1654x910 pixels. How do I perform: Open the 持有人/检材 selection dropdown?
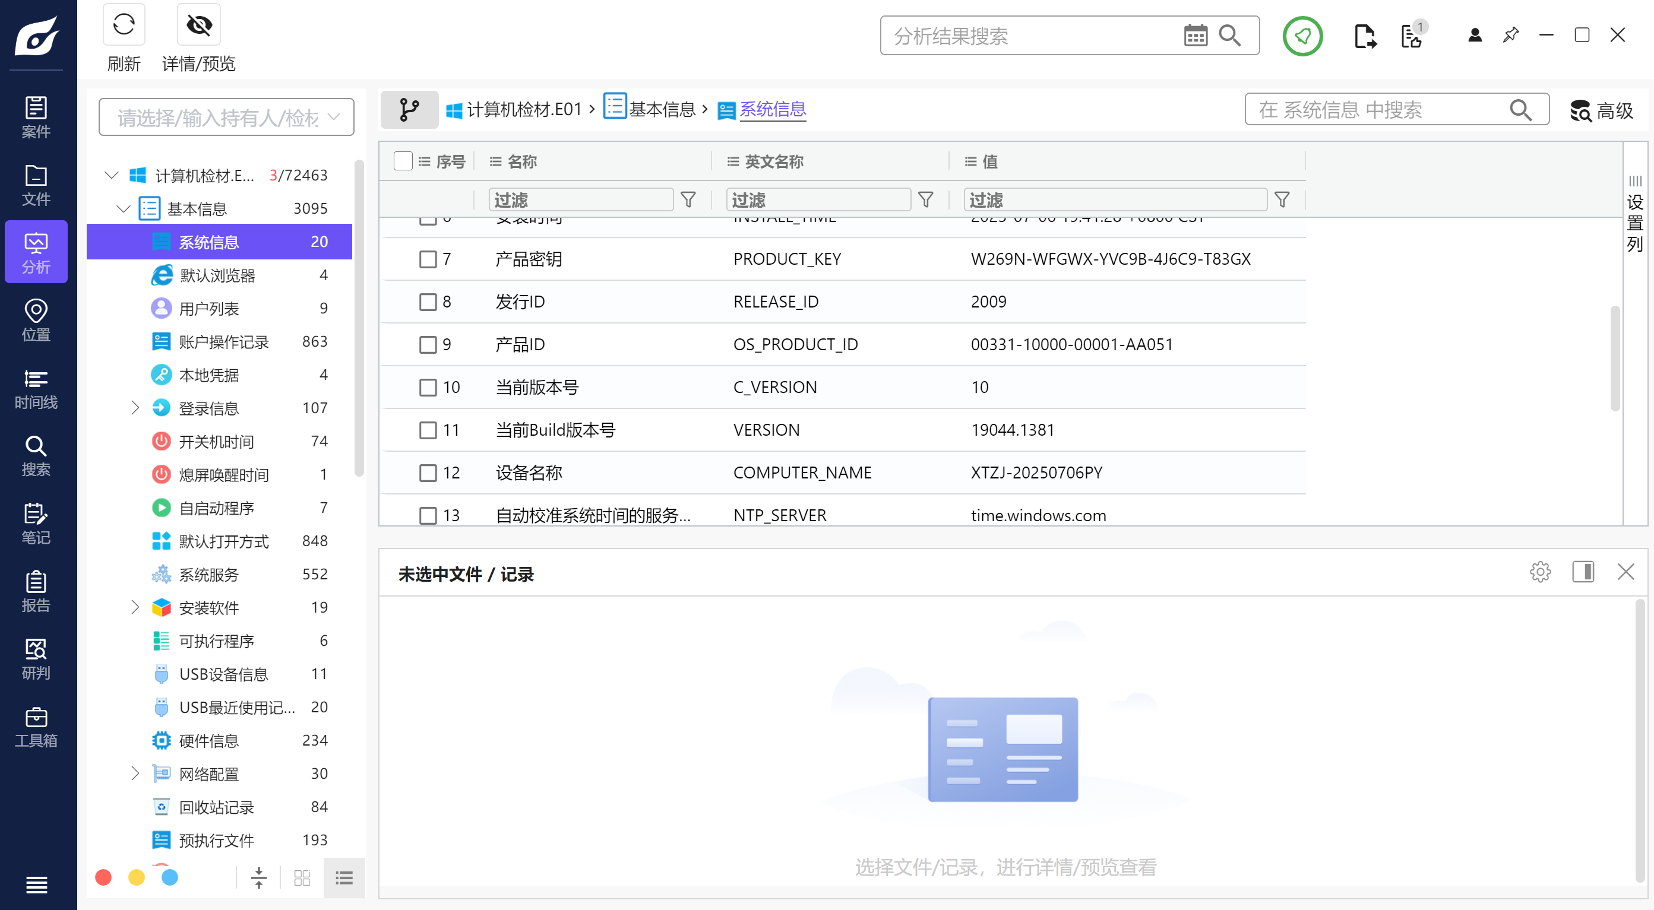pos(226,118)
